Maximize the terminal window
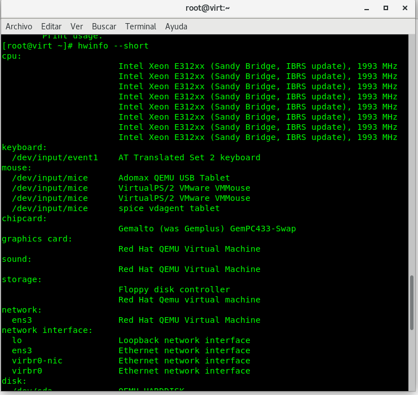The height and width of the screenshot is (395, 418). (x=386, y=8)
